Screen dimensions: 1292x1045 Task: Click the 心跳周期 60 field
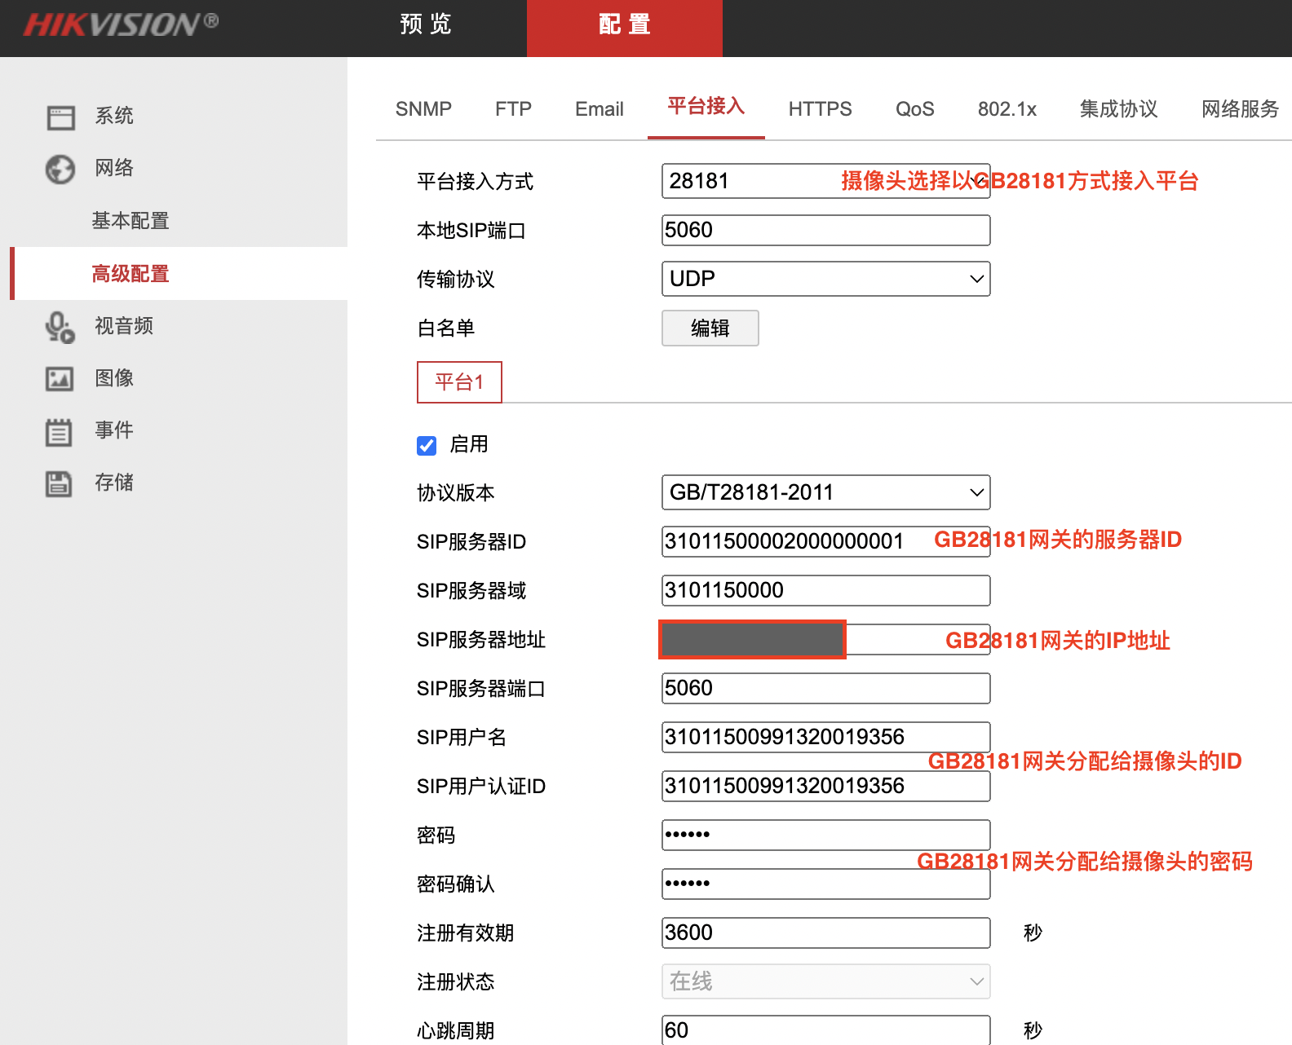[x=825, y=1030]
